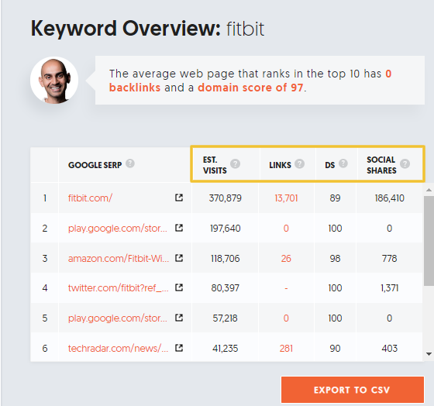The width and height of the screenshot is (434, 406).
Task: Click the 281 links count for techradar
Action: [286, 348]
